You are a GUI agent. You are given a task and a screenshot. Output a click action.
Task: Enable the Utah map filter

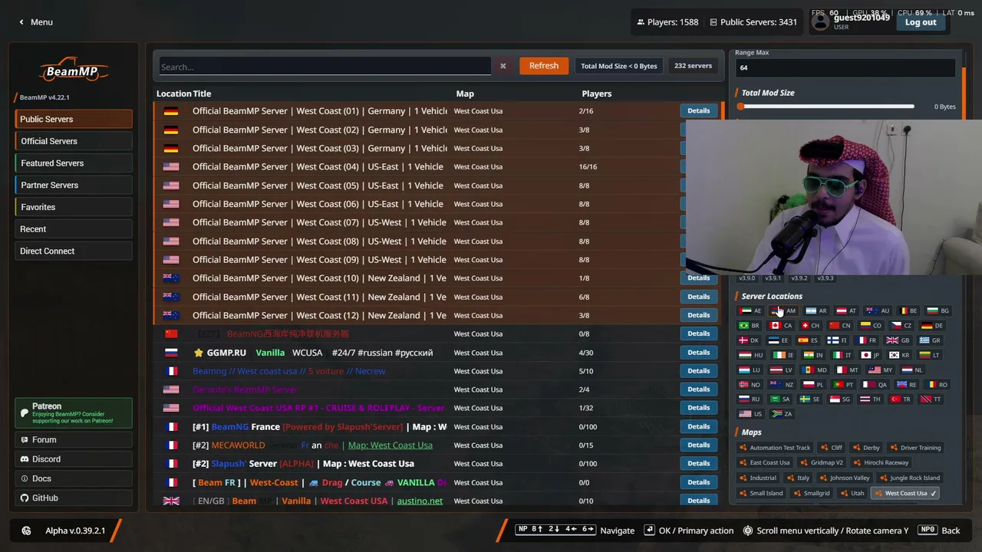coord(852,494)
